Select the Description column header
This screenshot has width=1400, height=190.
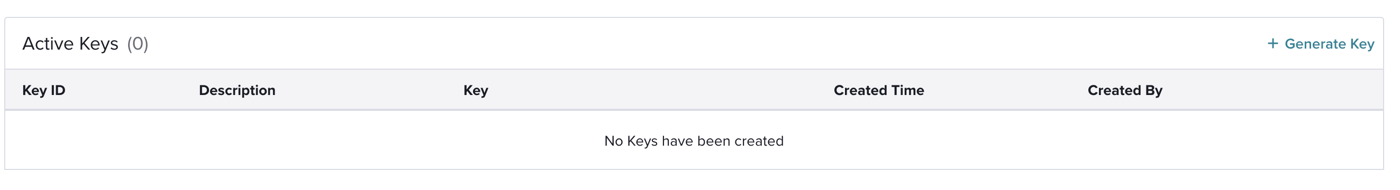[237, 90]
